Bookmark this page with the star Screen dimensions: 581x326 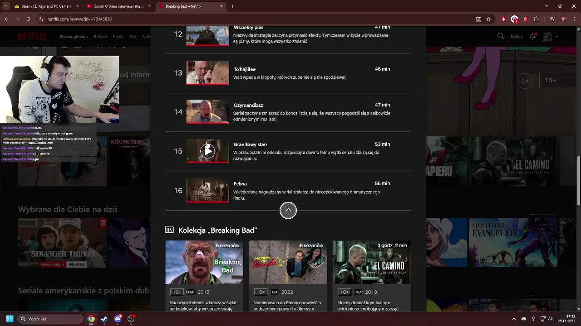(x=488, y=19)
